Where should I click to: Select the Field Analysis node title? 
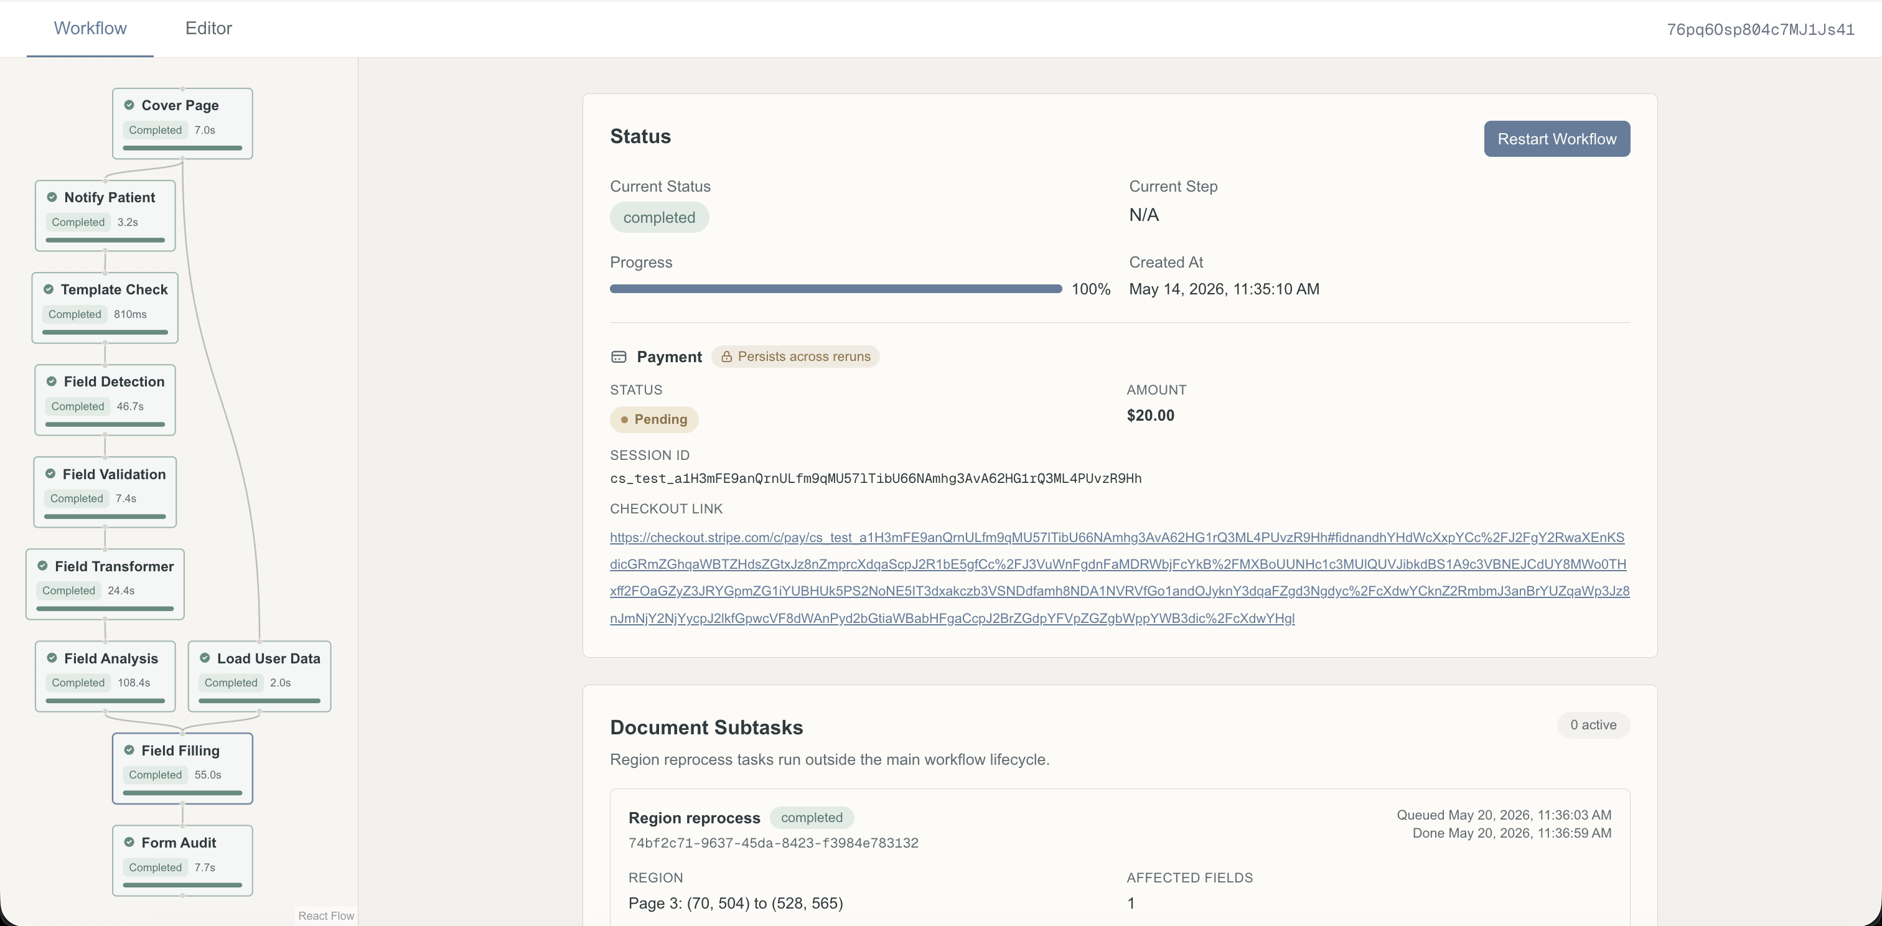111,658
